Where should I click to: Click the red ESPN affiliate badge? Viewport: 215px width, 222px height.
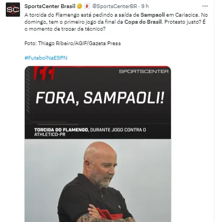87,6
